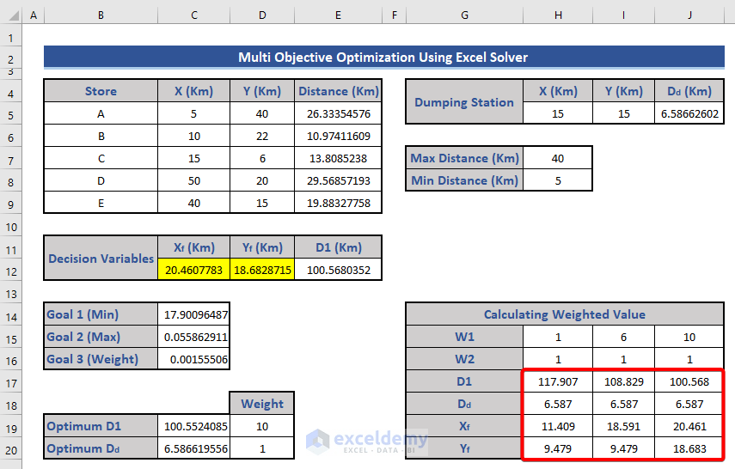This screenshot has width=735, height=469.
Task: Select row 20 header
Action: [11, 450]
